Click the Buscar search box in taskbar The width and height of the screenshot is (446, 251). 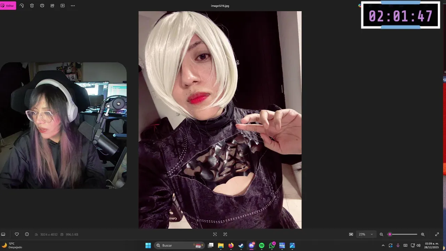tap(180, 245)
